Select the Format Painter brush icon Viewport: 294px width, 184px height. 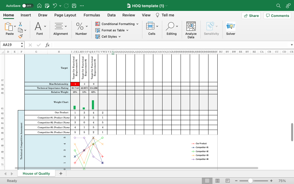20,36
